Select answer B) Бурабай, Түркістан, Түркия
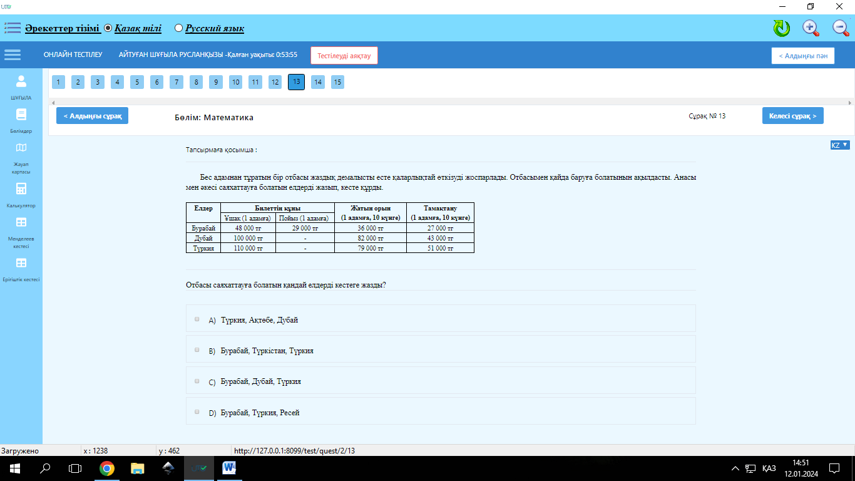The height and width of the screenshot is (481, 855). [197, 349]
